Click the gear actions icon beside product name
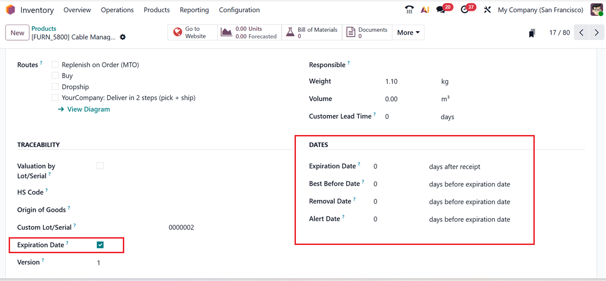 tap(122, 37)
